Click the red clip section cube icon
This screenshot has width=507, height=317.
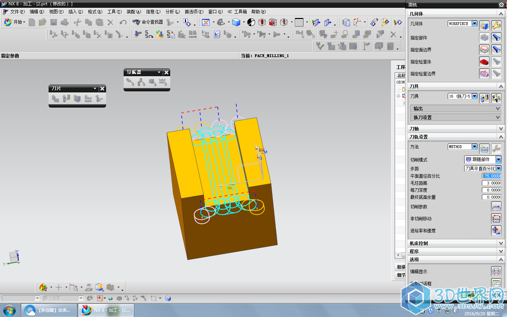pos(273,22)
